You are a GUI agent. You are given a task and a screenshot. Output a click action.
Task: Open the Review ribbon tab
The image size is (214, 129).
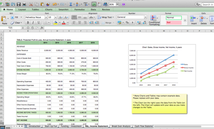(106, 10)
